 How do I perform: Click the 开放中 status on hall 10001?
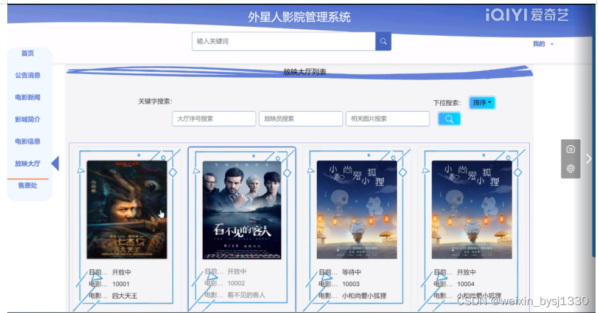coord(122,272)
